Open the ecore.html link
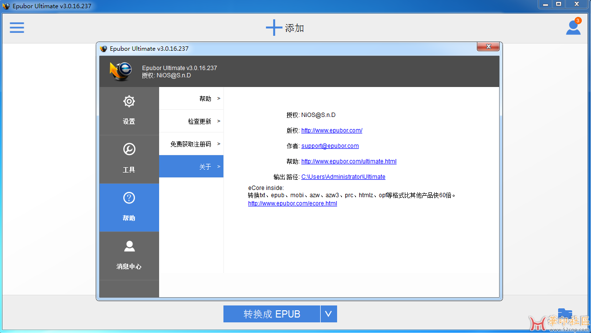591x333 pixels. click(292, 203)
